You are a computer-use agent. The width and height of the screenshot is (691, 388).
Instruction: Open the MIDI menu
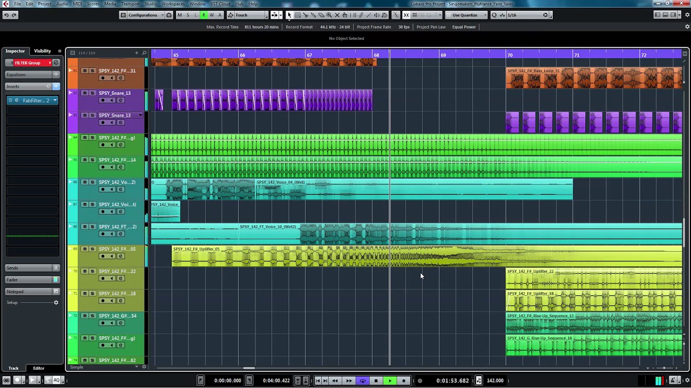(x=77, y=4)
